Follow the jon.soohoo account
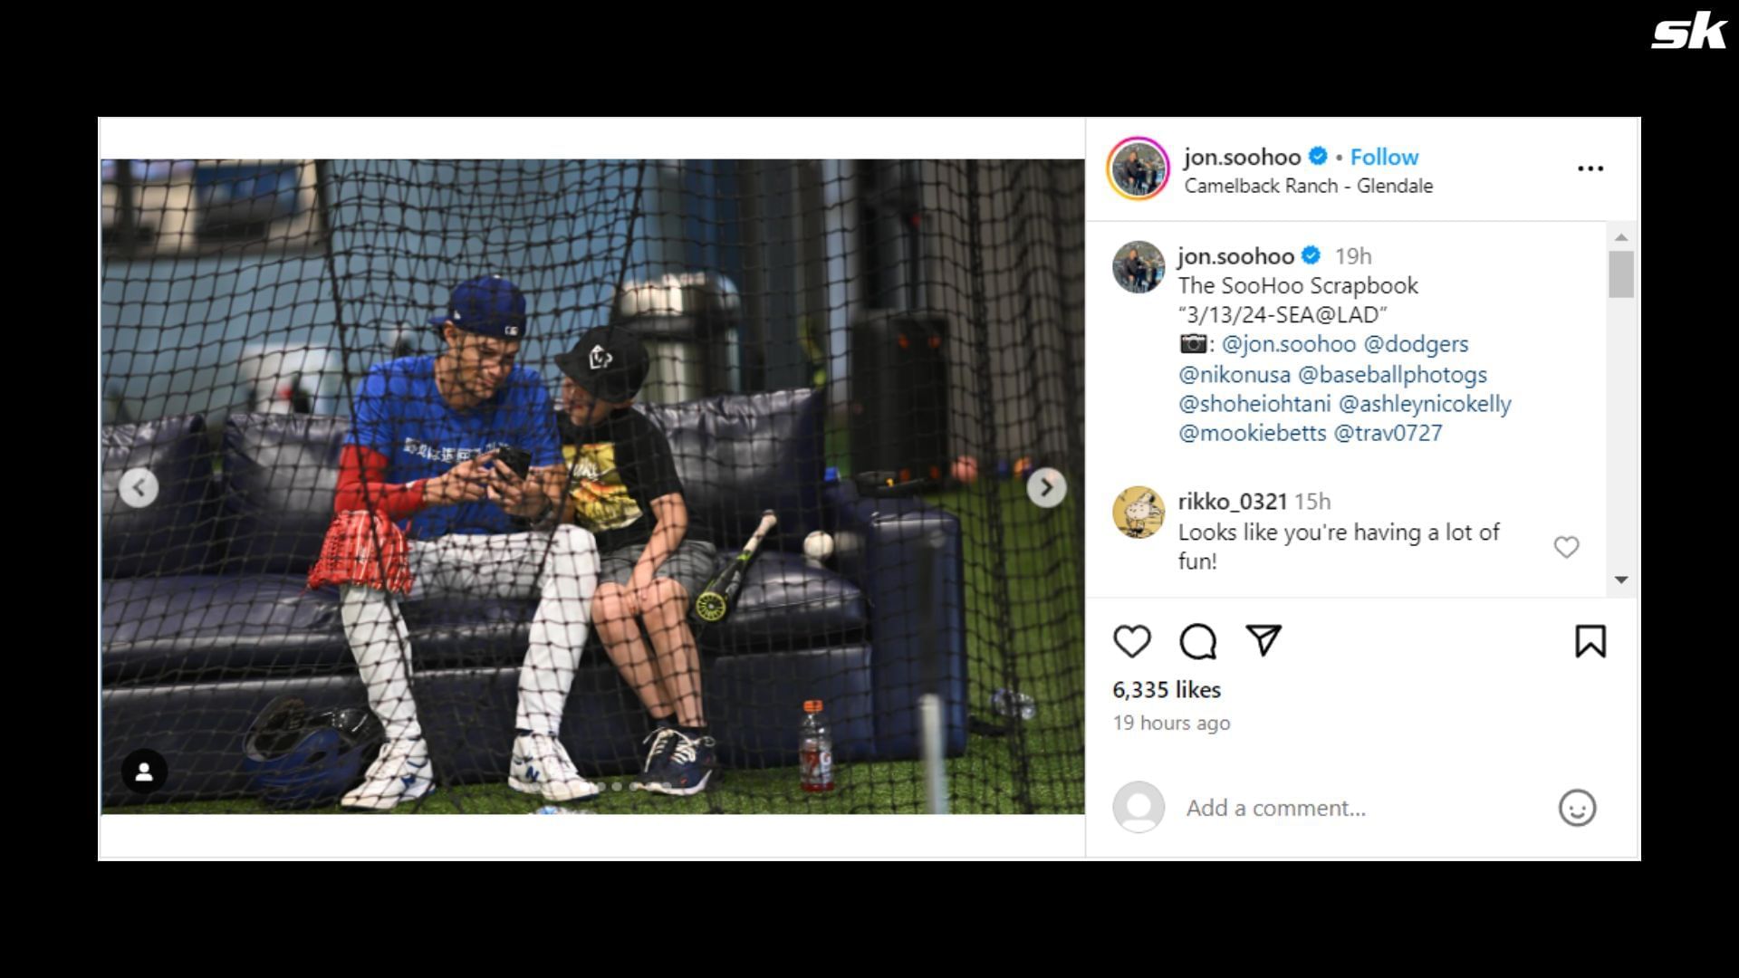 click(1384, 157)
